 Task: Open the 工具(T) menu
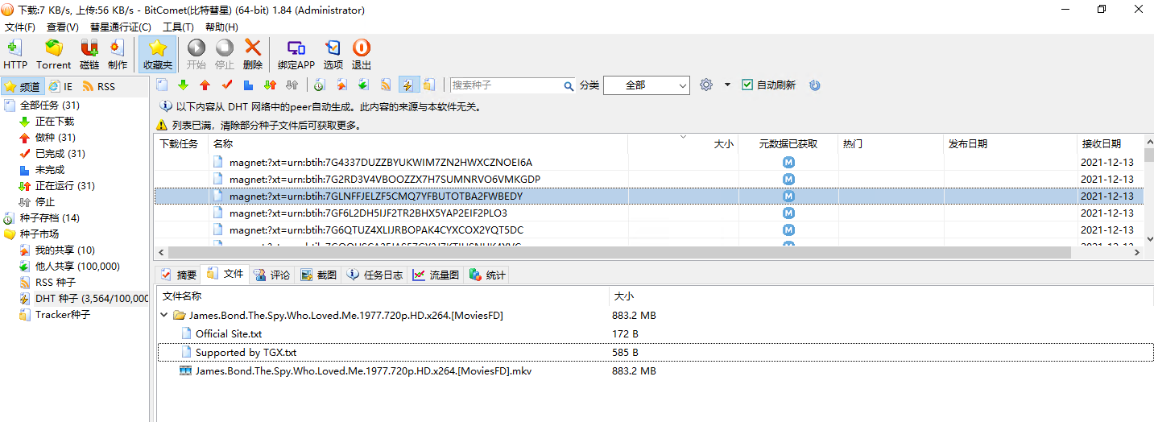178,27
